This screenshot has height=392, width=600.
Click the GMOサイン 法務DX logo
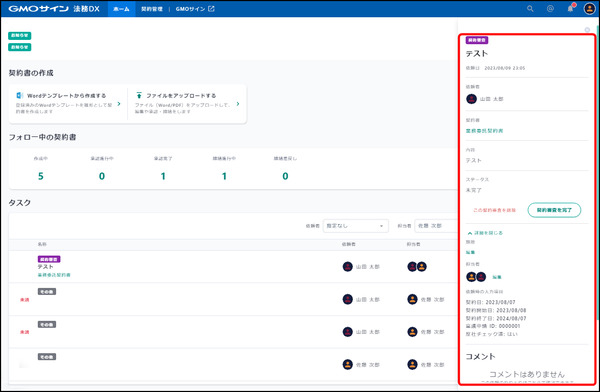pyautogui.click(x=53, y=9)
